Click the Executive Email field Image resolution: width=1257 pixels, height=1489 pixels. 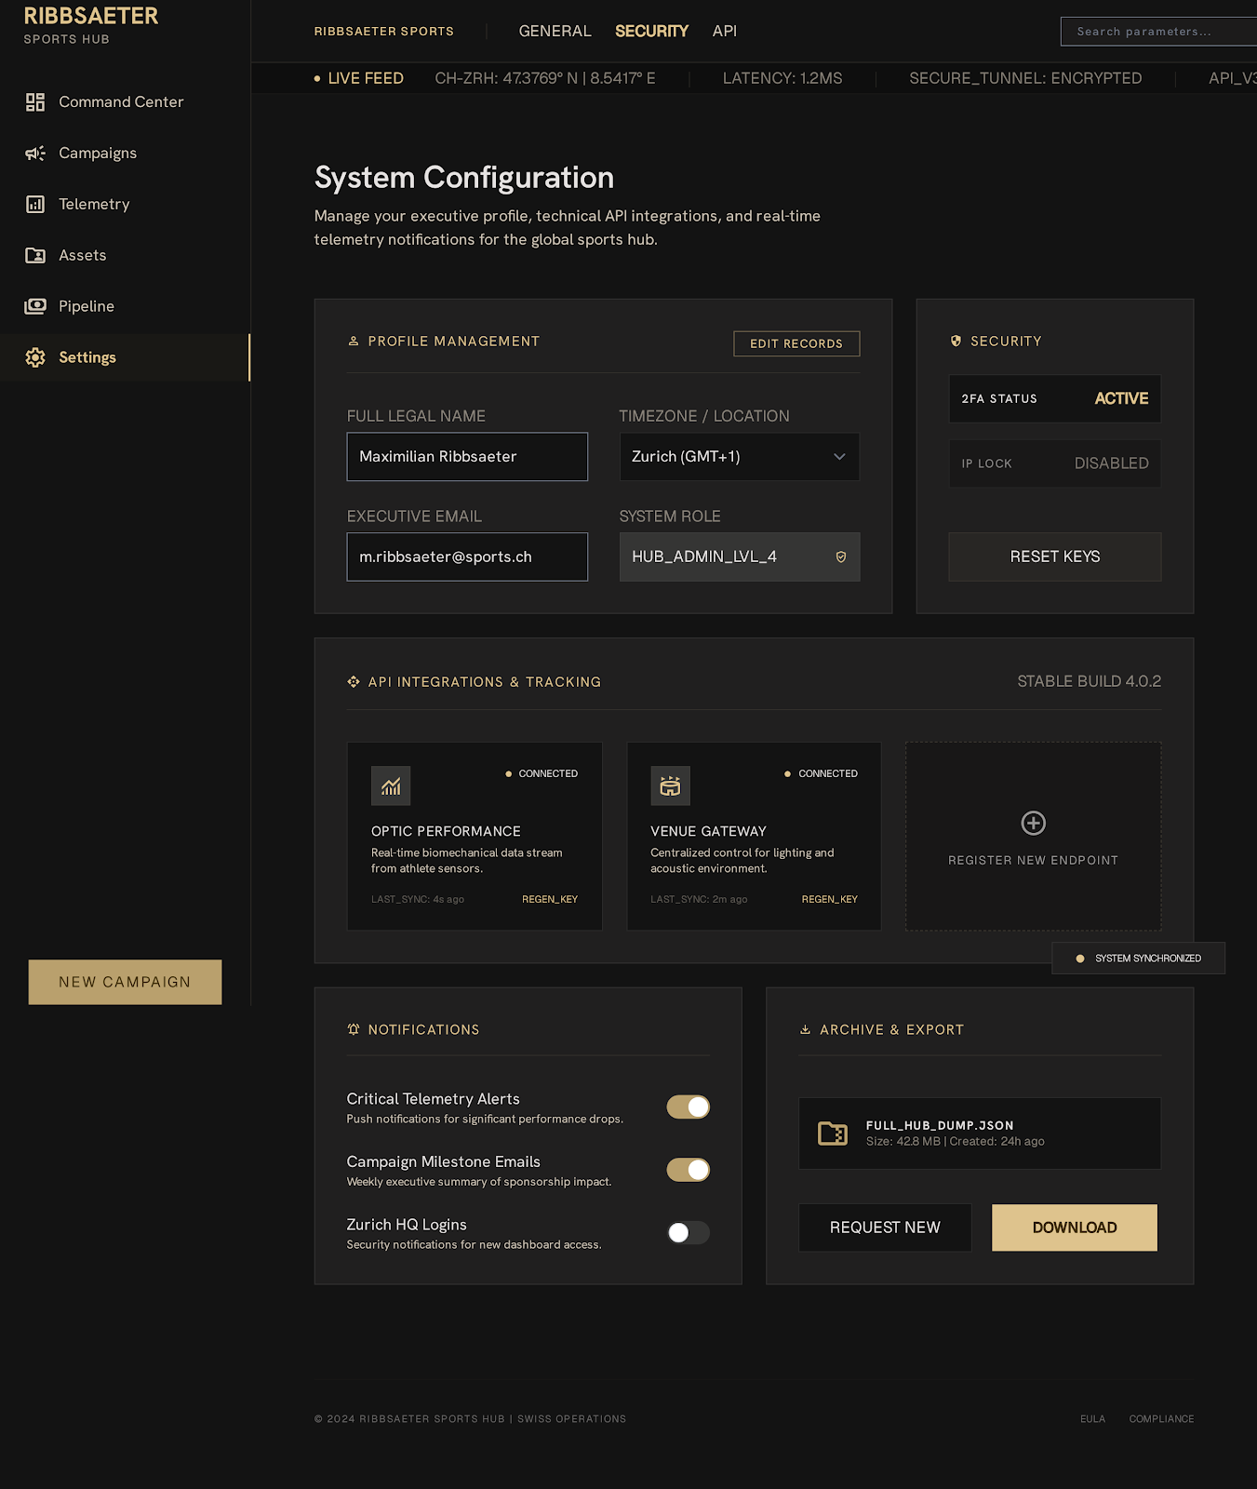467,557
